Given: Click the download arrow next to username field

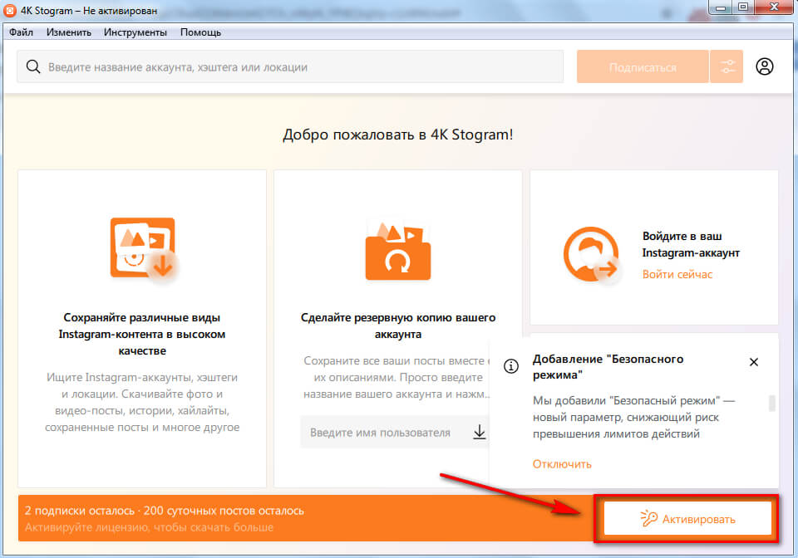Looking at the screenshot, I should pyautogui.click(x=480, y=433).
